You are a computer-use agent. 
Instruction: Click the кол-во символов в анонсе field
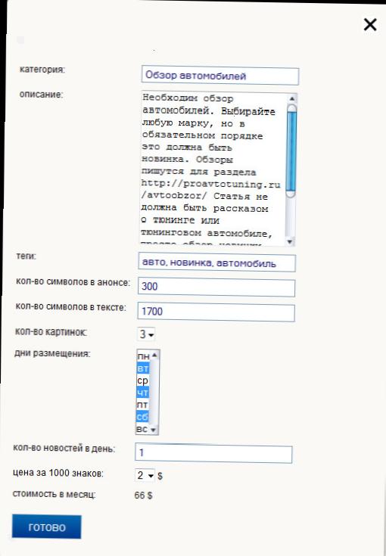point(216,287)
